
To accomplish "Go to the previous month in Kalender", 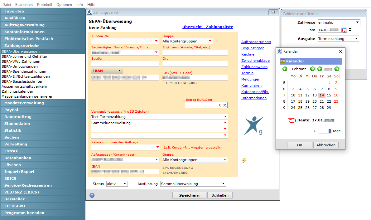I will click(285, 69).
